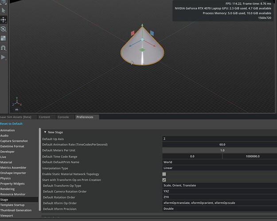Click Reset to Default link
Viewport: 277px width, 221px height.
[x=12, y=124]
